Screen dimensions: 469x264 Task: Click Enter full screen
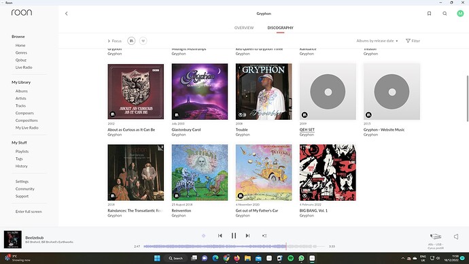[29, 212]
